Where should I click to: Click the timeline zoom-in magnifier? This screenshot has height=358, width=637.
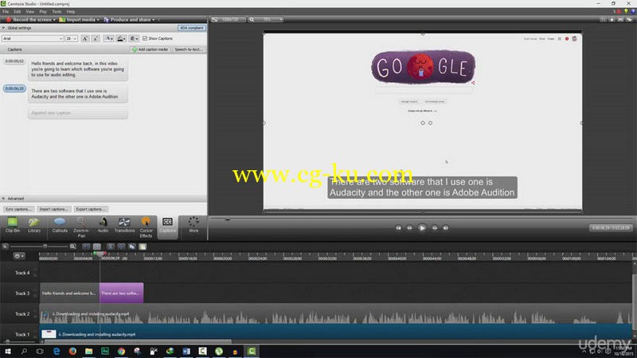[x=72, y=247]
